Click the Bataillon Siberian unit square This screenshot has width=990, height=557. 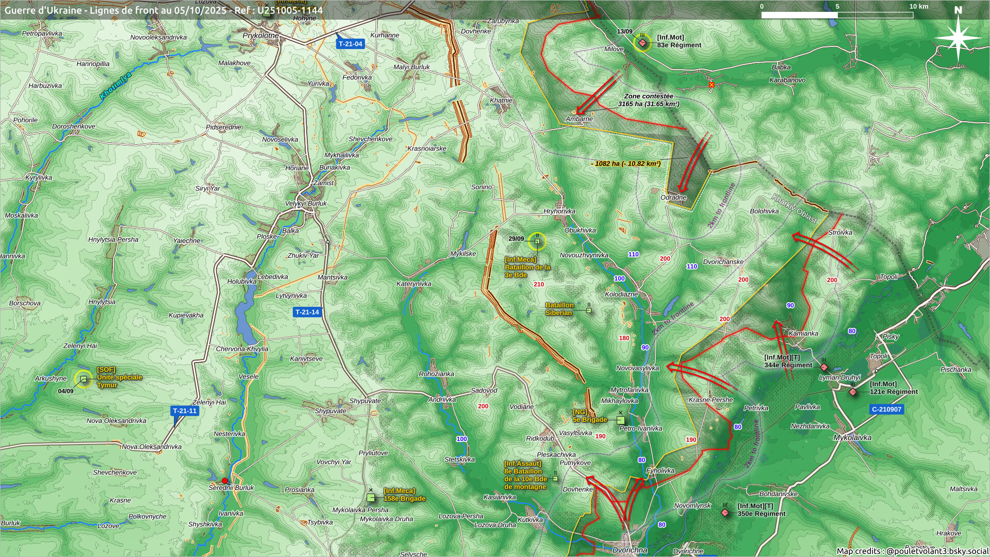pyautogui.click(x=589, y=310)
